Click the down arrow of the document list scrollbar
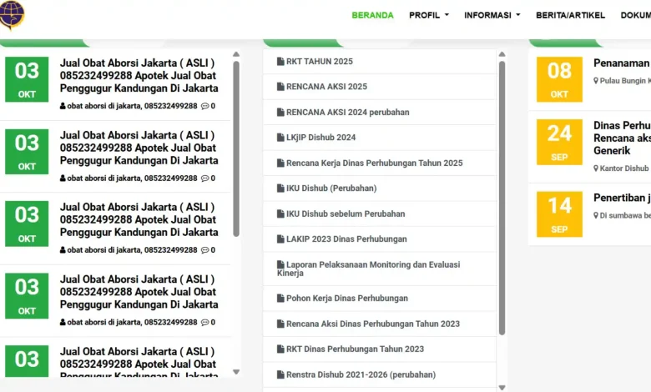 coord(502,386)
